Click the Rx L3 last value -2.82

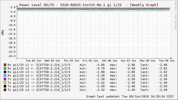(x=163, y=72)
